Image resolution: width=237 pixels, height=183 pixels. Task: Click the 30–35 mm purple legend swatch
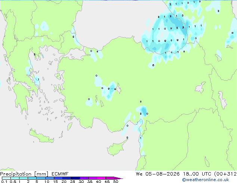pyautogui.click(x=84, y=178)
